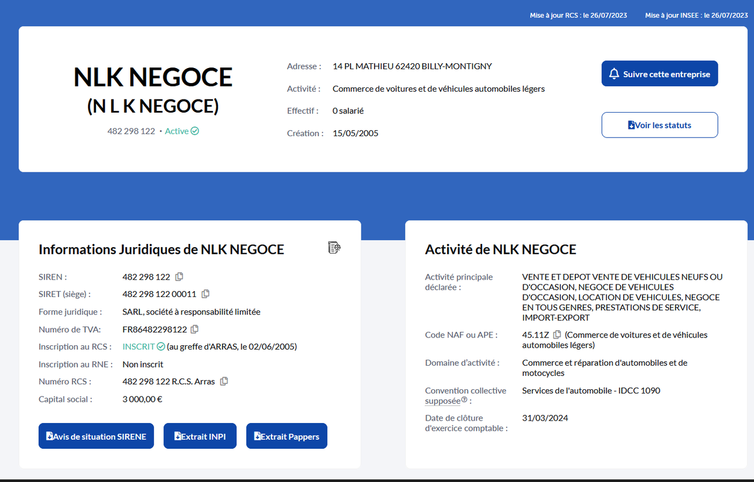This screenshot has width=754, height=482.
Task: Click the Convention collective supposée label
Action: (465, 395)
